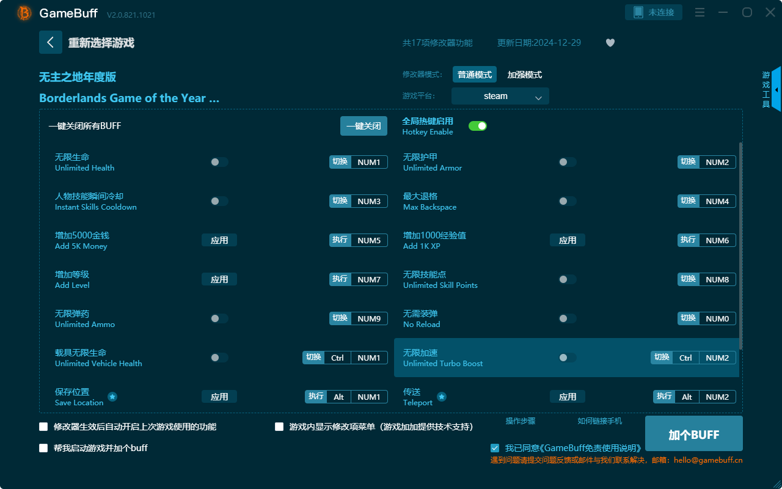
Task: Click the cheat list vertical scrollbar
Action: click(x=741, y=244)
